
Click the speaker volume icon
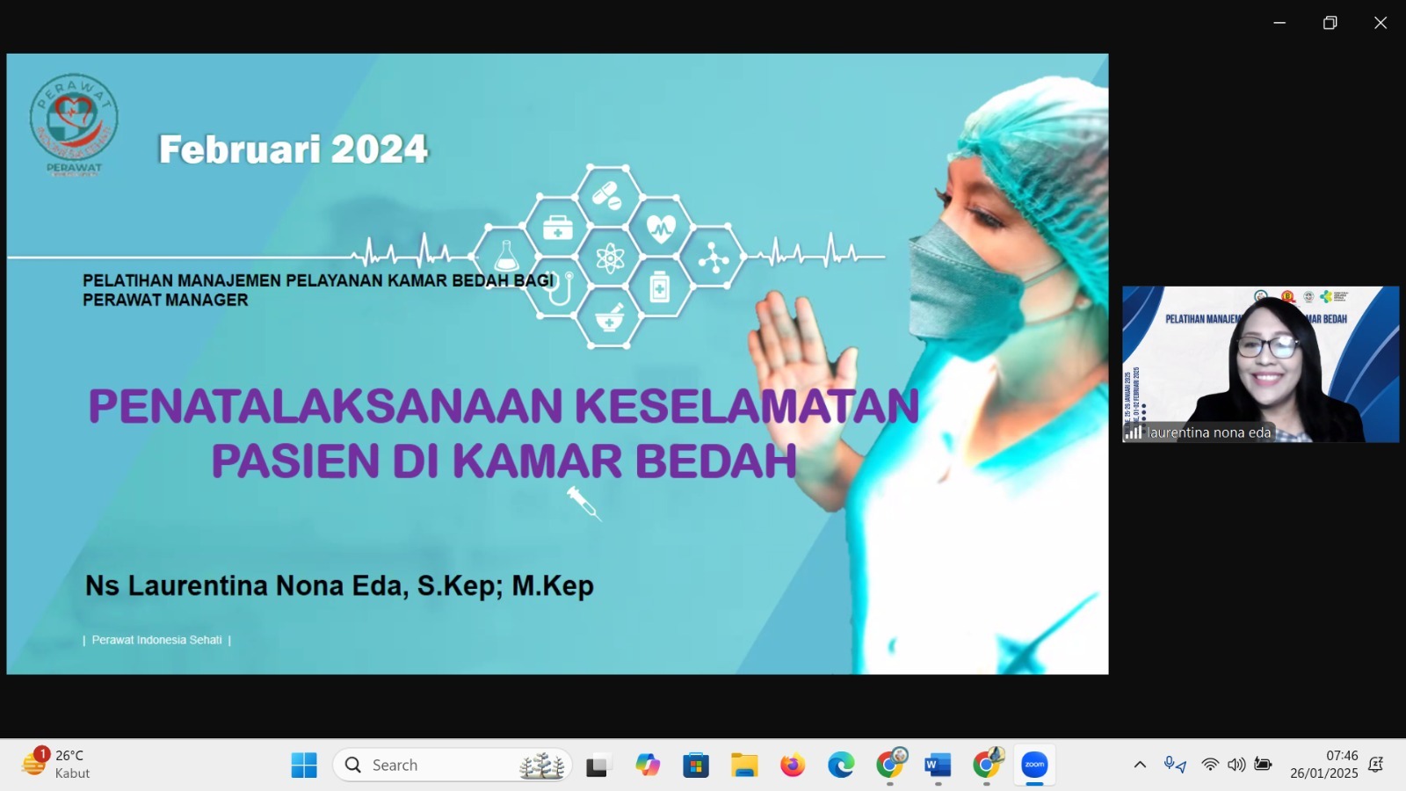(1236, 765)
